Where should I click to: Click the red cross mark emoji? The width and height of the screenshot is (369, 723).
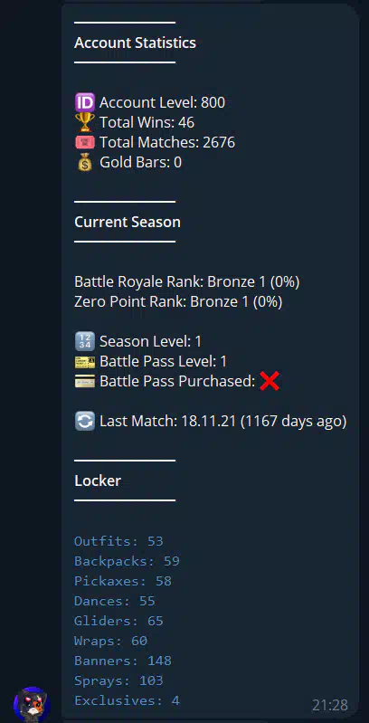point(270,381)
